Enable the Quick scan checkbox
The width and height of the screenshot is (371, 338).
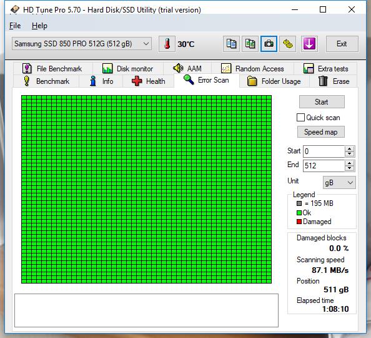click(x=300, y=118)
